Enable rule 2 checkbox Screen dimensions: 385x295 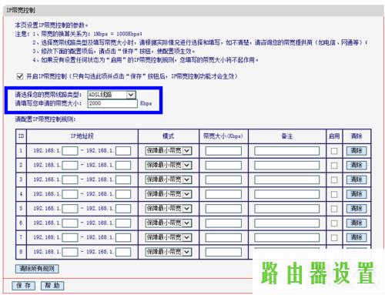pyautogui.click(x=334, y=166)
